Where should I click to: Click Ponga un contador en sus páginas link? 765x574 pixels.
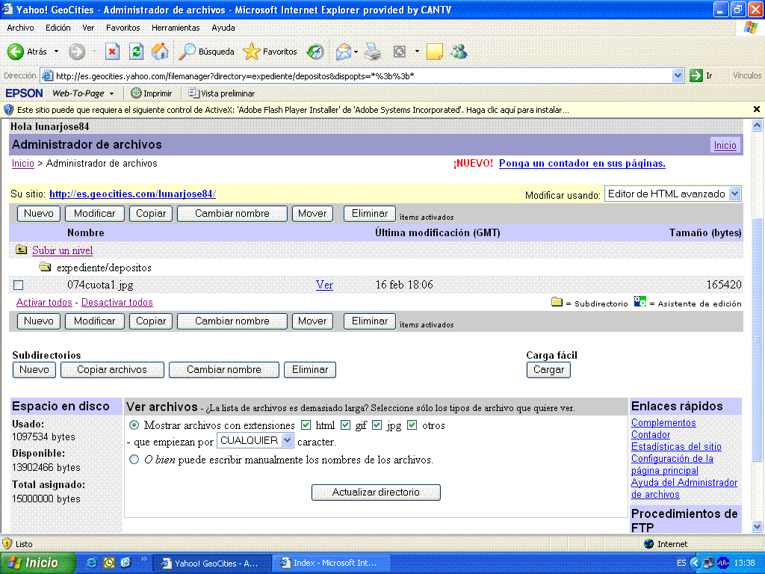[x=582, y=163]
